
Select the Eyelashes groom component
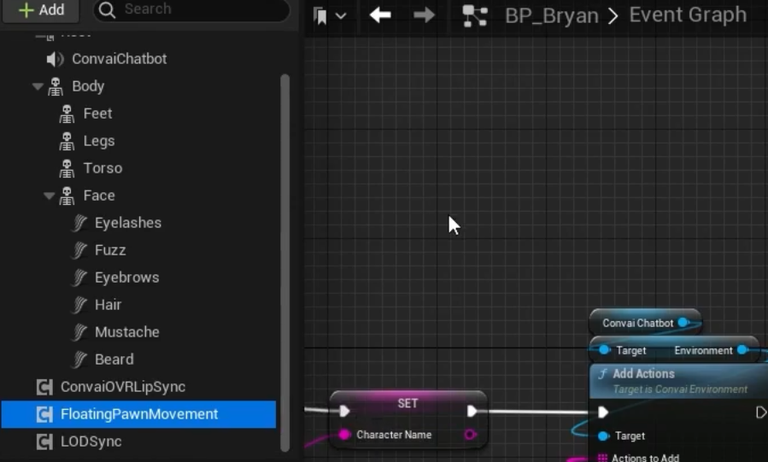tap(128, 223)
